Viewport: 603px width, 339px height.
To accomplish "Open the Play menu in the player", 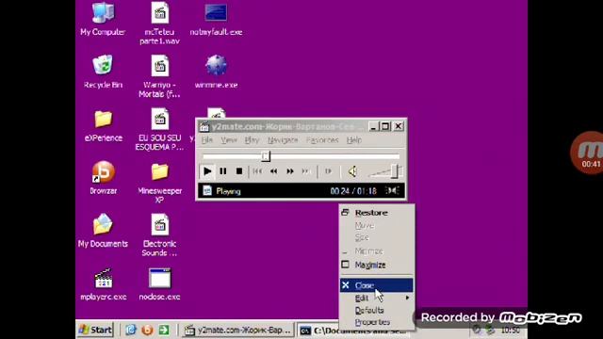I will (252, 140).
